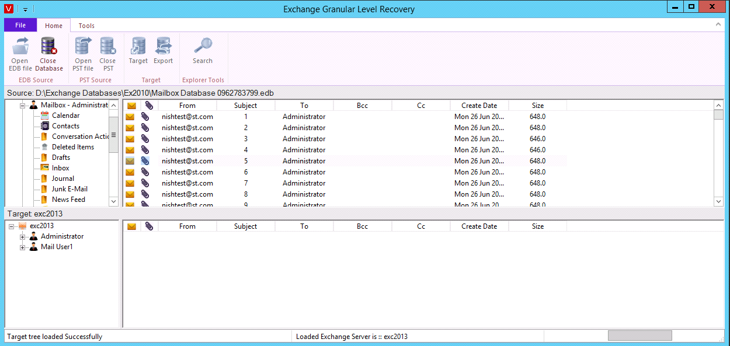
Task: Click the Contacts folder icon
Action: coord(44,126)
